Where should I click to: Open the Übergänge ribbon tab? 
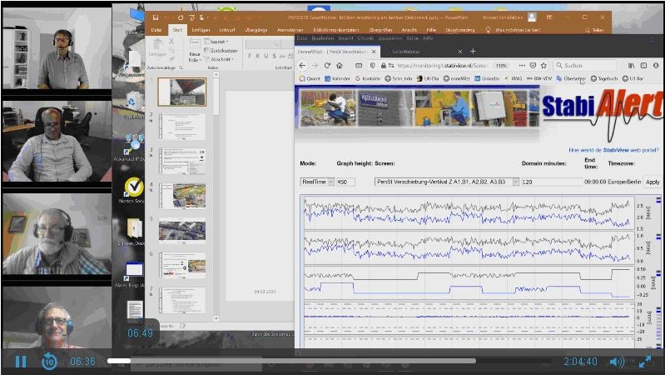click(x=256, y=30)
